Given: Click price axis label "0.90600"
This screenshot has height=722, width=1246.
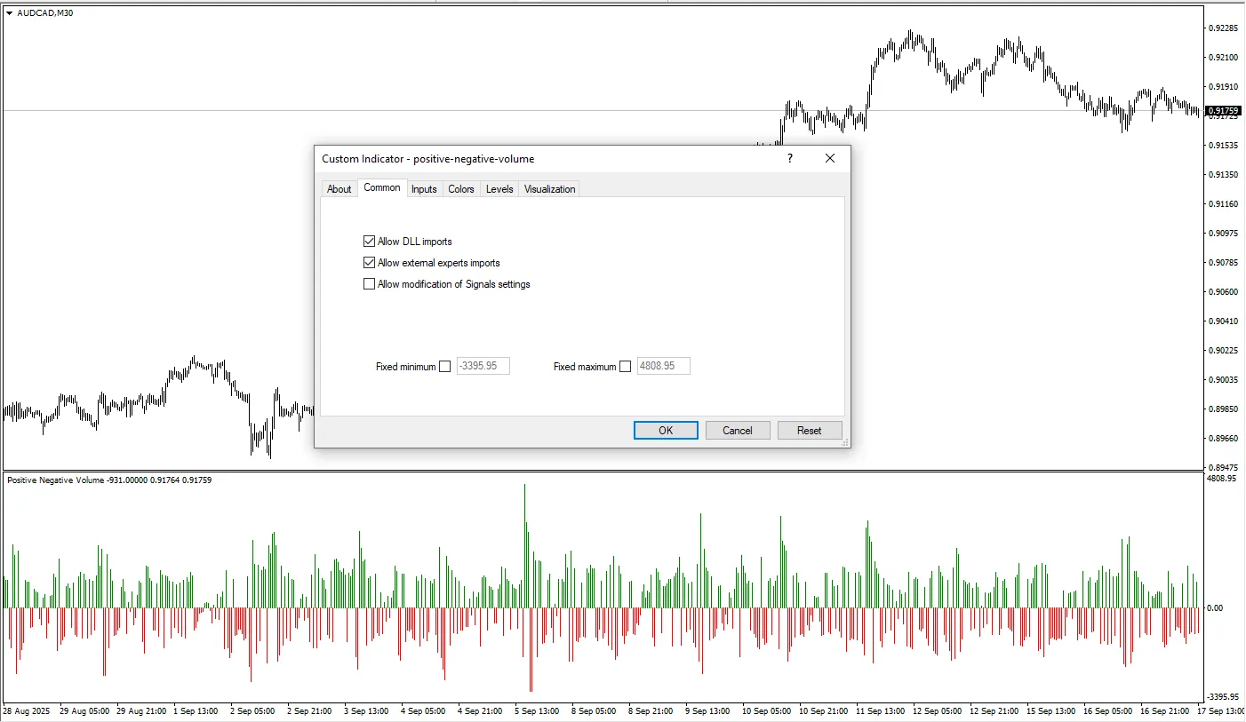Looking at the screenshot, I should coord(1224,292).
